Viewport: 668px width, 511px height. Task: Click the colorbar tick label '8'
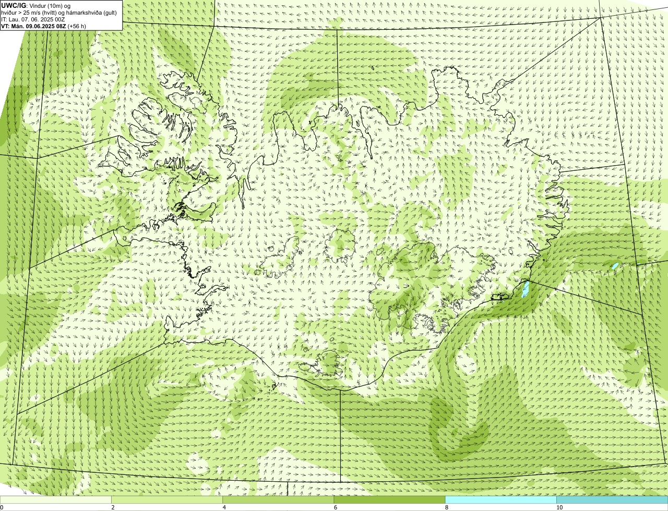[x=447, y=507]
